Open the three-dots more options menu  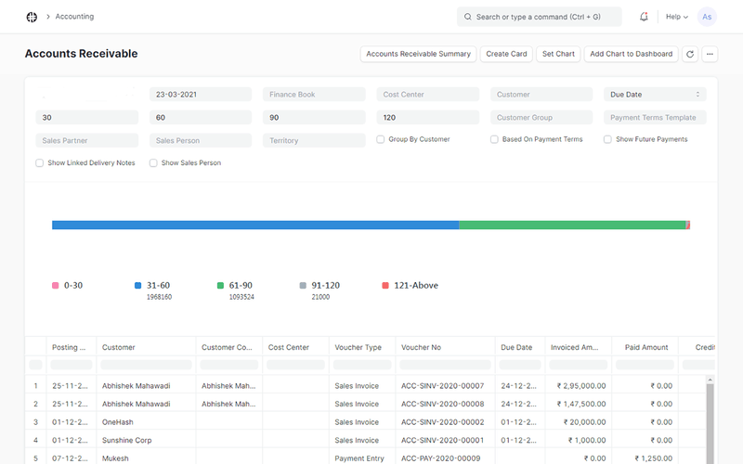(x=710, y=54)
